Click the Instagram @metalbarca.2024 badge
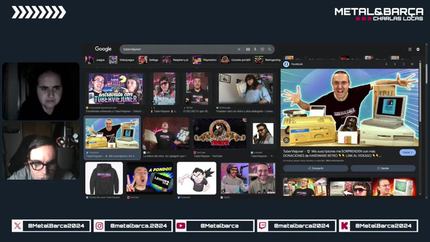430x242 pixels. pyautogui.click(x=133, y=226)
